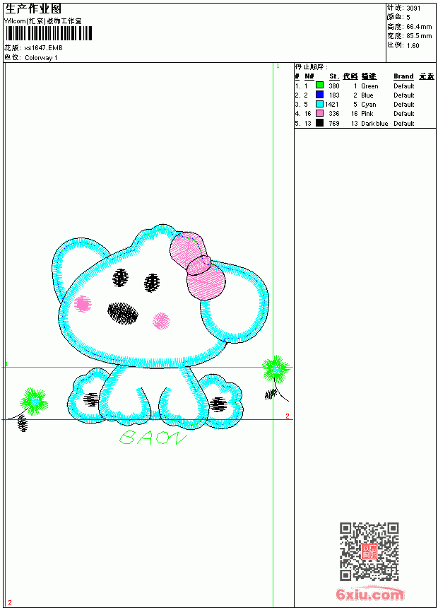The width and height of the screenshot is (438, 608).
Task: Click the pink bow on the cat
Action: point(198,267)
